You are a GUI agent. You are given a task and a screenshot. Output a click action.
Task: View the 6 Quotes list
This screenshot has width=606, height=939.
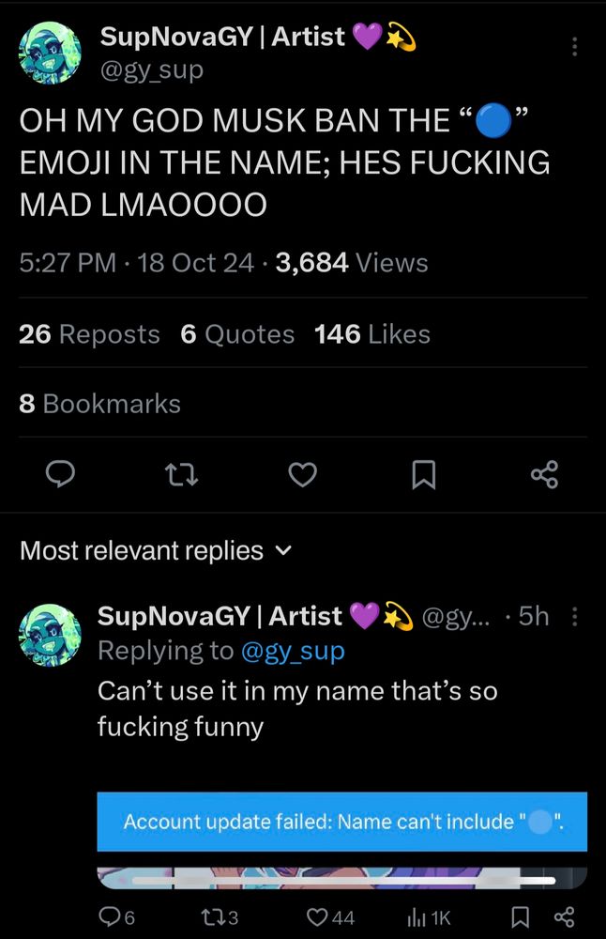point(237,334)
